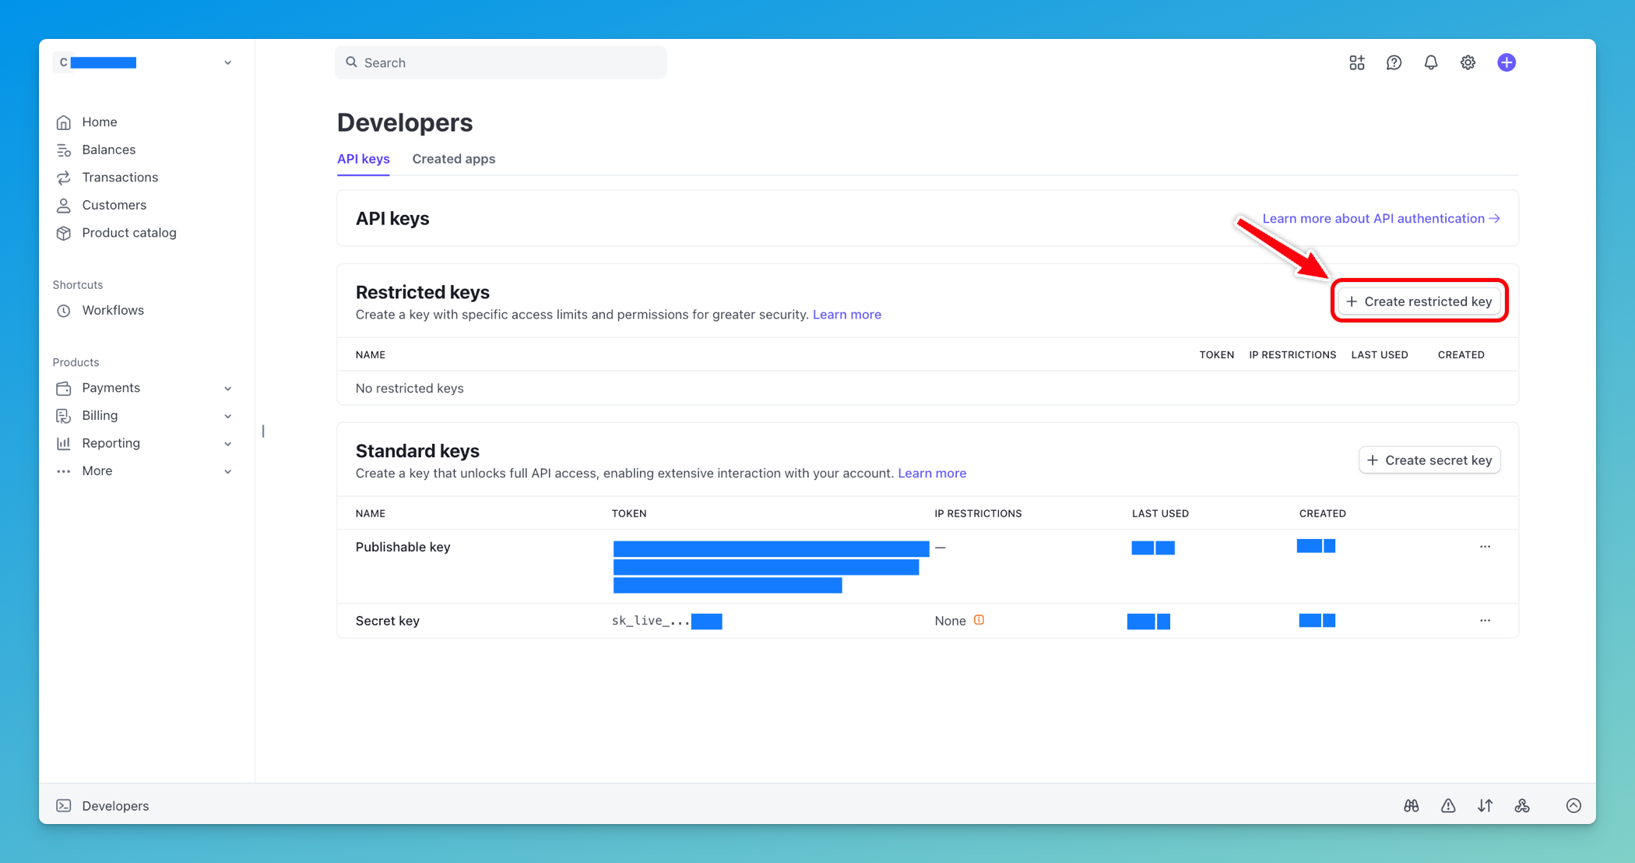The width and height of the screenshot is (1635, 863).
Task: Click the webhooks icon in bottom bar
Action: tap(1522, 805)
